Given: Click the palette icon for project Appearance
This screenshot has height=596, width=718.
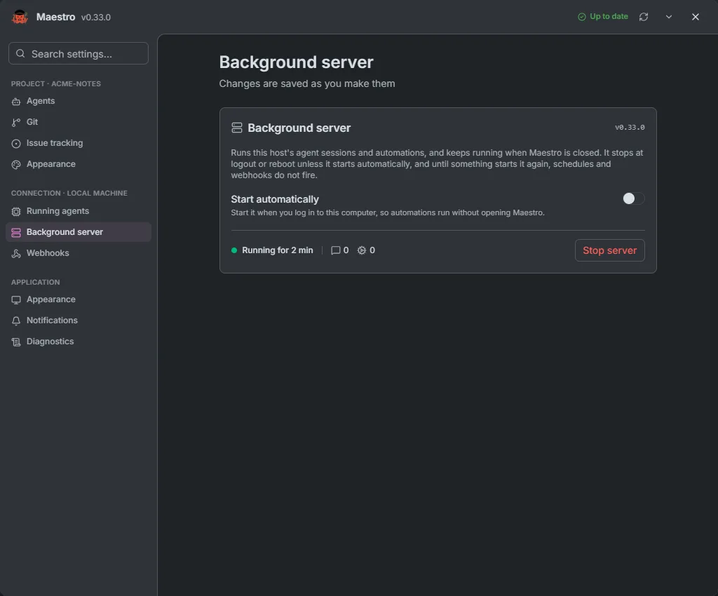Looking at the screenshot, I should tap(16, 164).
